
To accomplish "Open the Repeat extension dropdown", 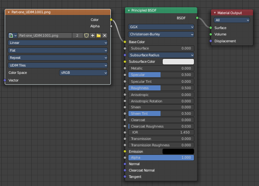I will [58, 58].
